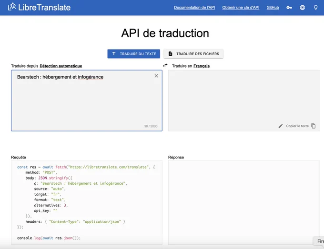
Task: Click the Requête code block
Action: (87, 202)
